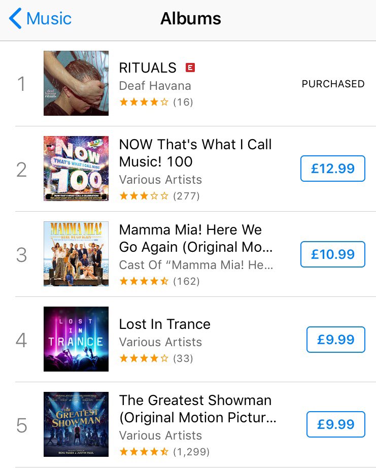Open The Greatest Showman album artwork
Image resolution: width=376 pixels, height=468 pixels.
point(76,424)
